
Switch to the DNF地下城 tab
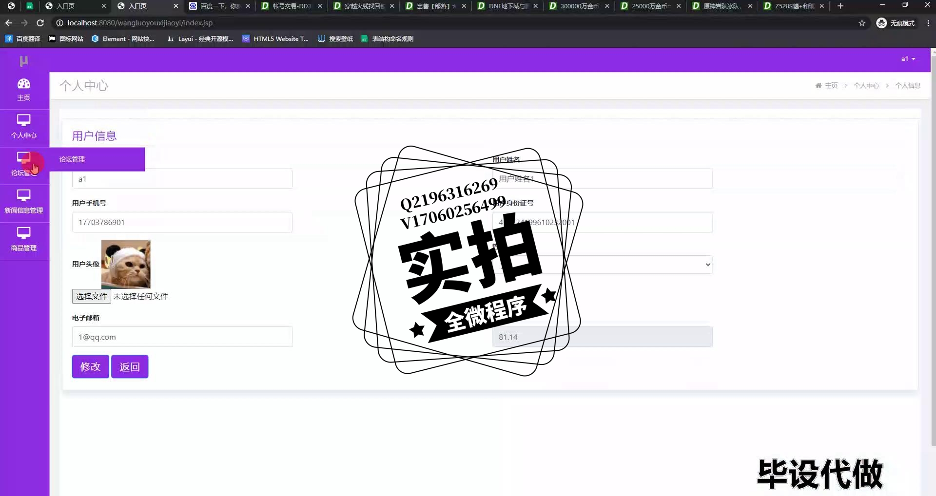[x=507, y=6]
